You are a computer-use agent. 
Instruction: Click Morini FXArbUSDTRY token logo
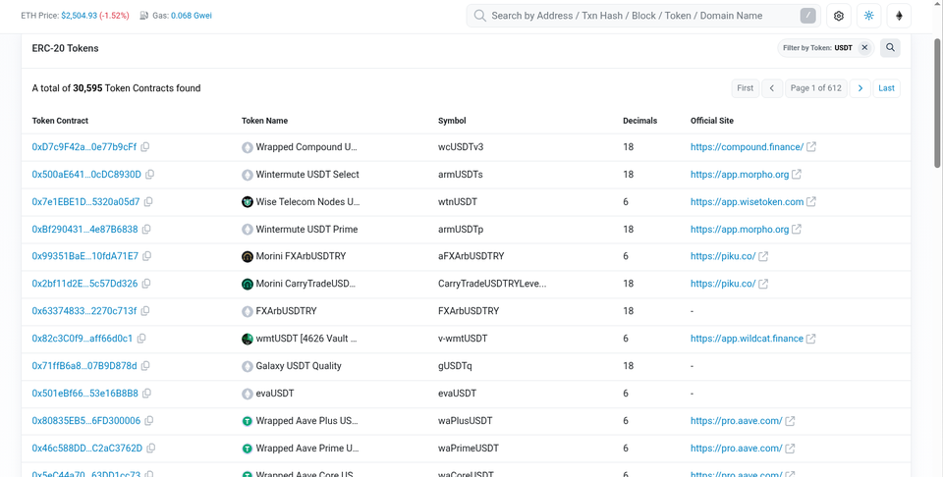click(x=248, y=256)
